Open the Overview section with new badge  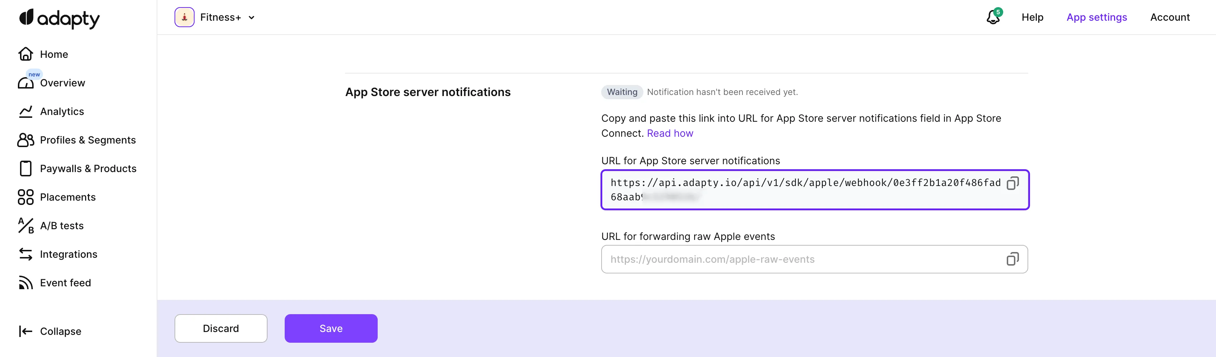tap(63, 83)
